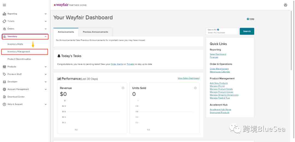Open Manage Pricing link
Screen dimensions: 295x142
tap(217, 86)
